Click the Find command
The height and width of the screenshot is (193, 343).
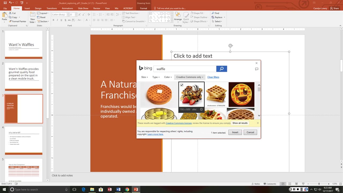[215, 13]
